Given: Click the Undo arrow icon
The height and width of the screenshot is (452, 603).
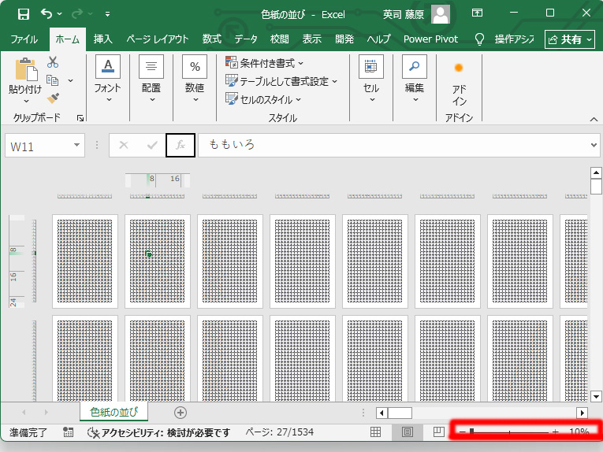Looking at the screenshot, I should click(x=47, y=13).
